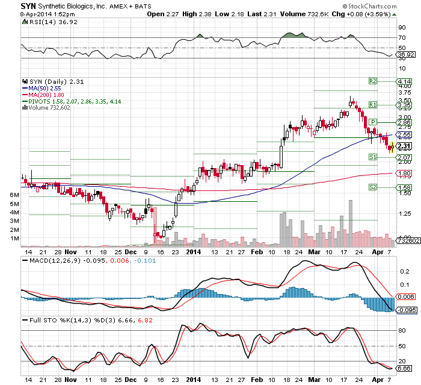Click the 1.80 MA(200) price tag
Screen dimensions: 421x385
(x=404, y=174)
